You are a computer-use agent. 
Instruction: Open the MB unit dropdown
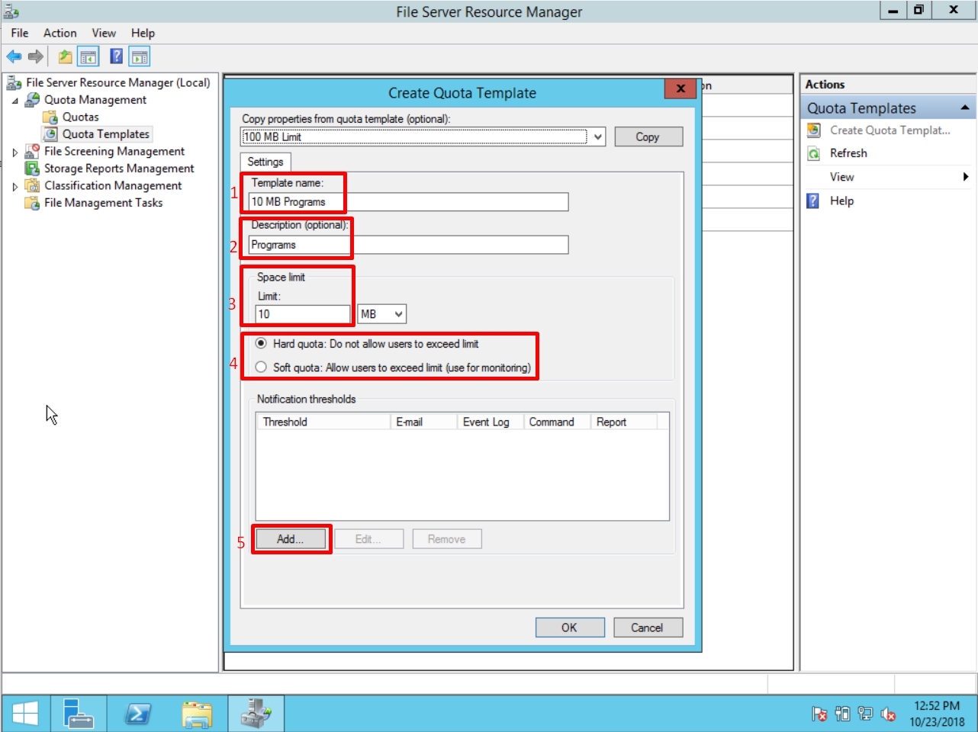[381, 313]
